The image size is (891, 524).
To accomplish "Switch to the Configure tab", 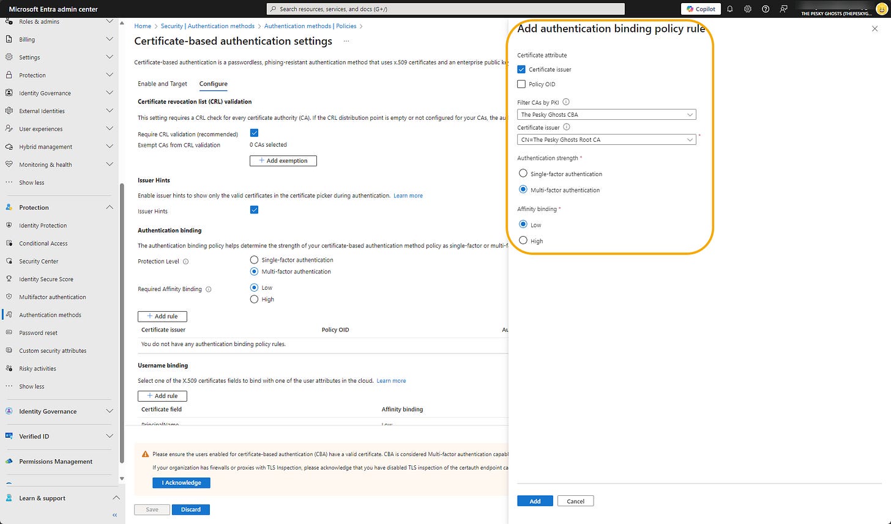I will point(214,84).
